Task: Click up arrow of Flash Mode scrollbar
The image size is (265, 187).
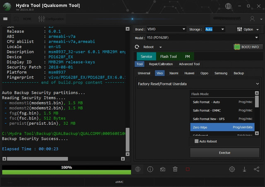Action: [x=257, y=93]
